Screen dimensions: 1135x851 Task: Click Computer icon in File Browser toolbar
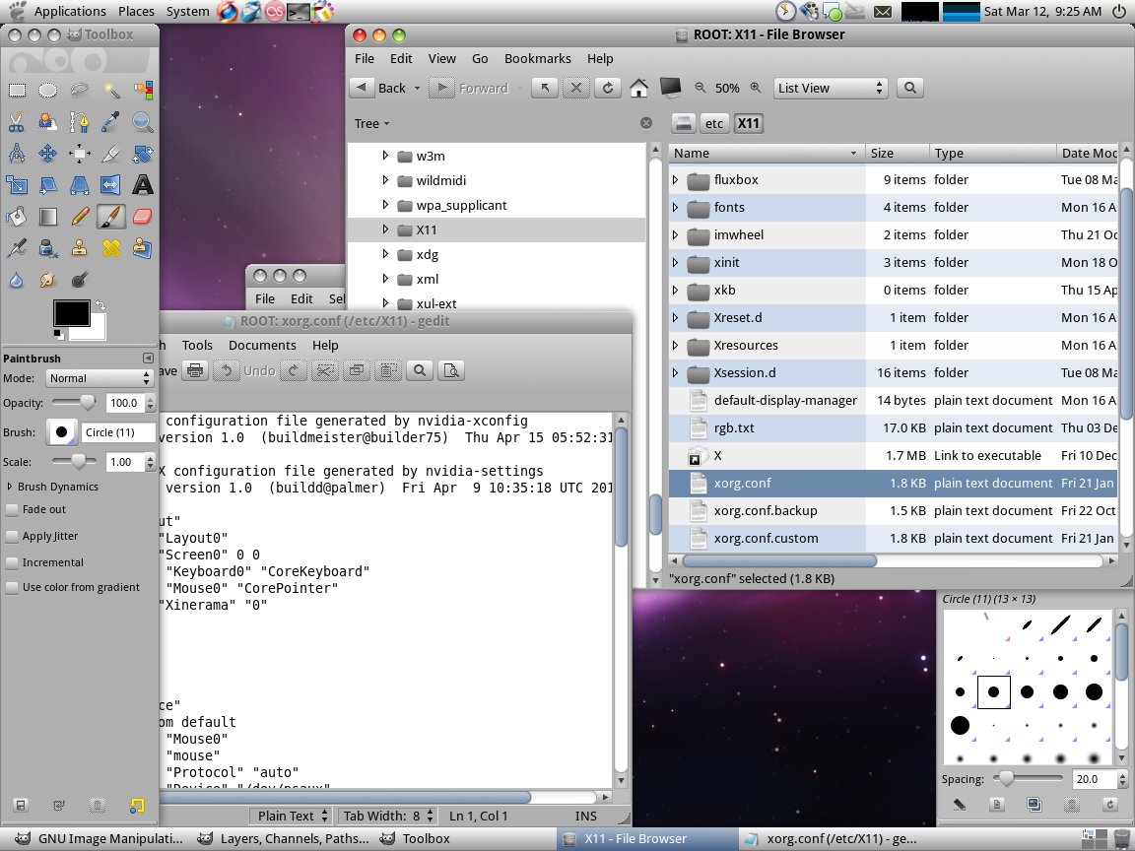pos(670,89)
